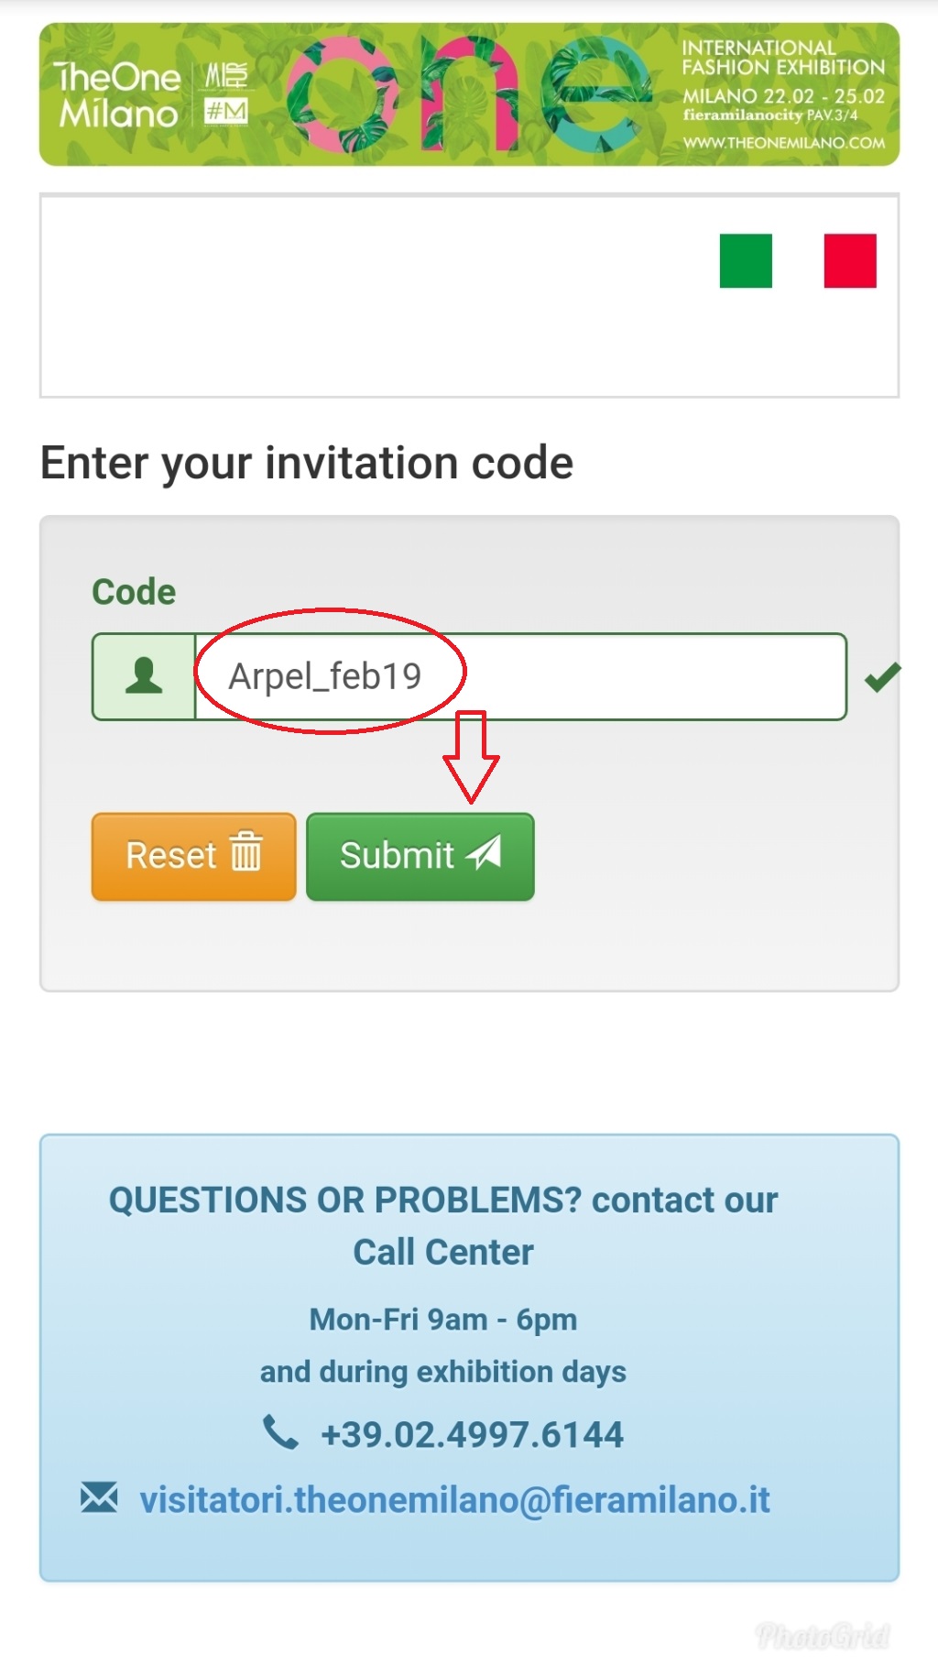
Task: Click the green validation checkmark icon
Action: pyautogui.click(x=883, y=677)
